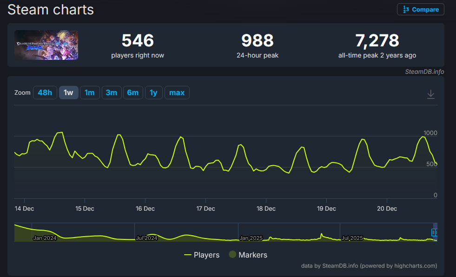Click Jan 2025 on the navigator timeline
Image resolution: width=456 pixels, height=277 pixels.
[251, 238]
